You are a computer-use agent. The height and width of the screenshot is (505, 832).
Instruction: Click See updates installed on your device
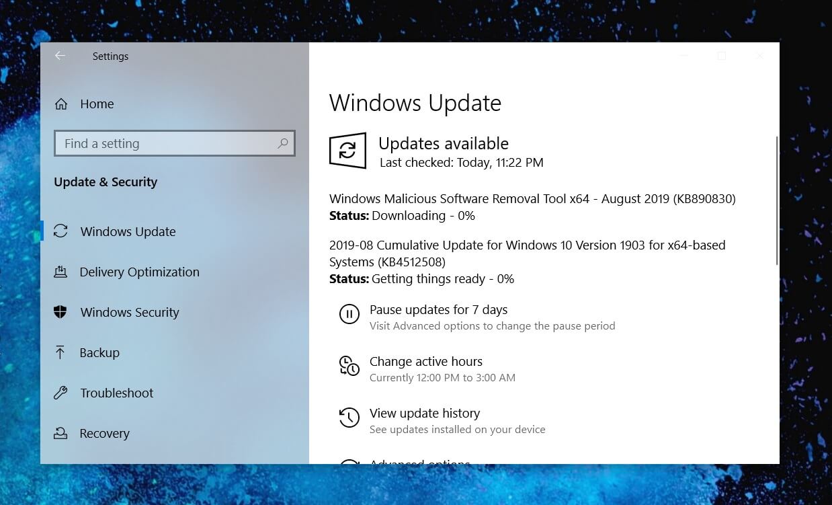click(457, 430)
